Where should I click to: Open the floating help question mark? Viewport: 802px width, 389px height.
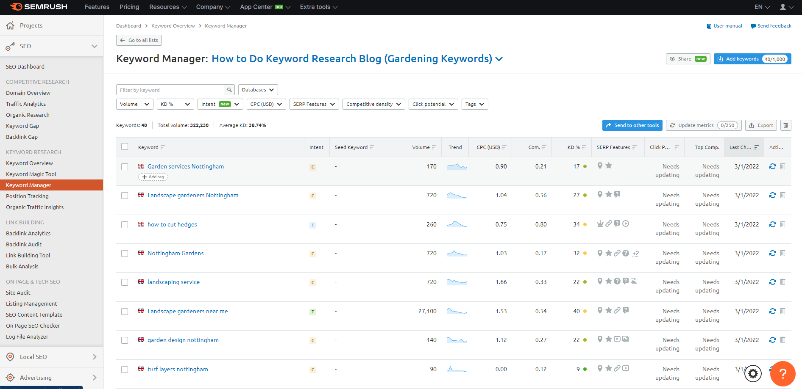point(783,374)
